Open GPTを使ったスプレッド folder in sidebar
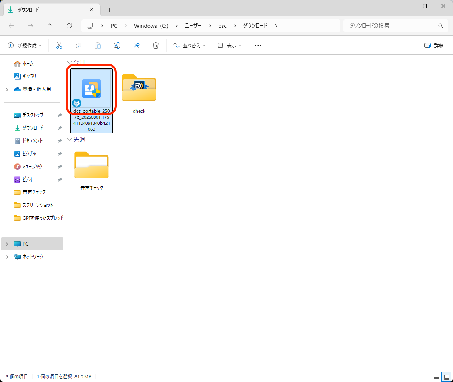The image size is (453, 382). pyautogui.click(x=39, y=218)
